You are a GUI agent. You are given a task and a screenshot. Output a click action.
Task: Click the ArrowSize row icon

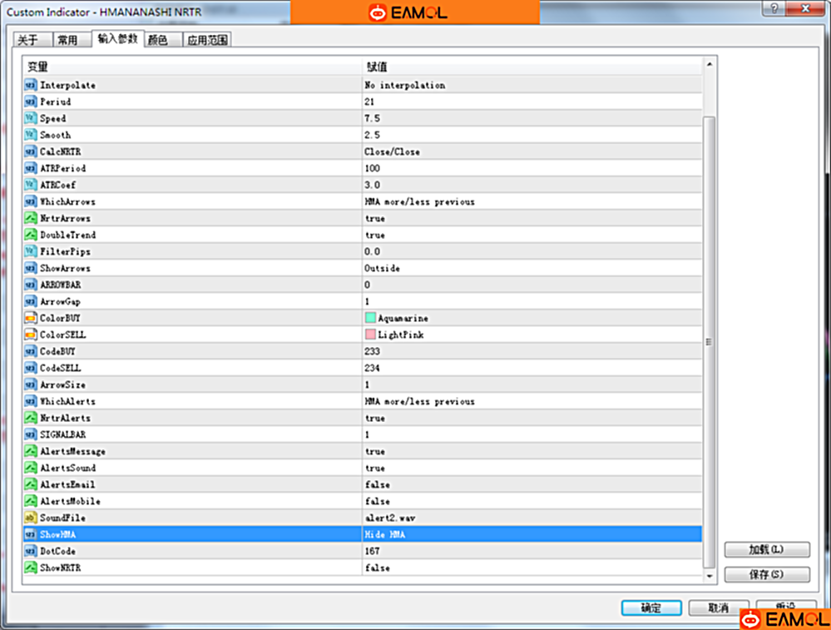pyautogui.click(x=31, y=384)
